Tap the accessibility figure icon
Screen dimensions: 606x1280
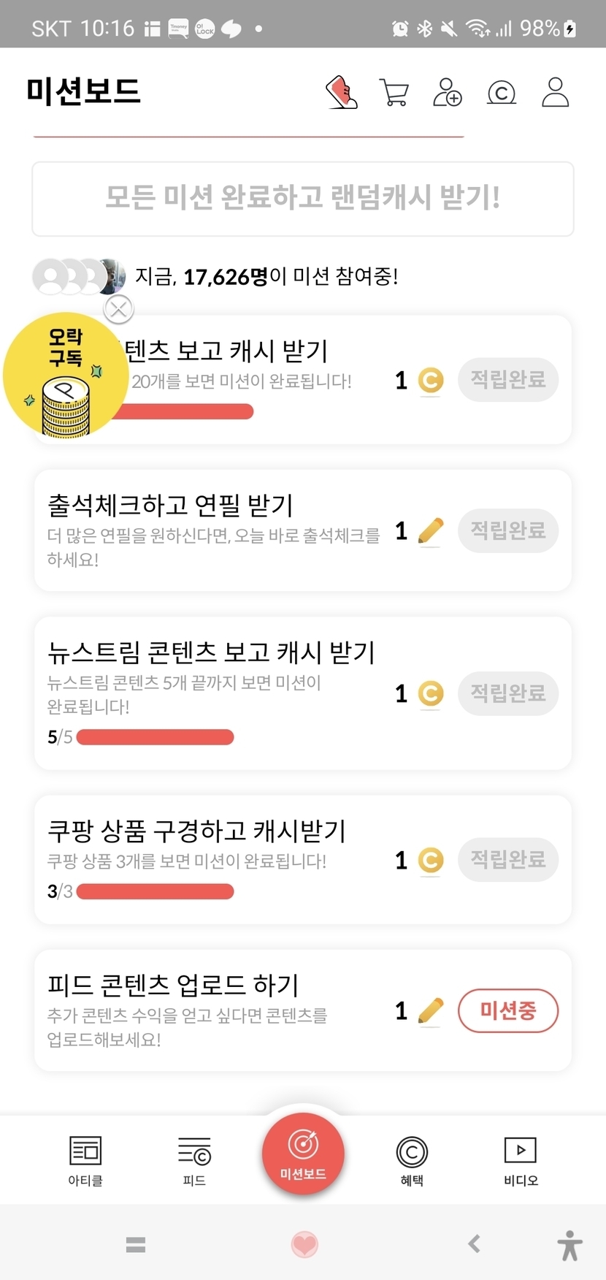tap(570, 1245)
